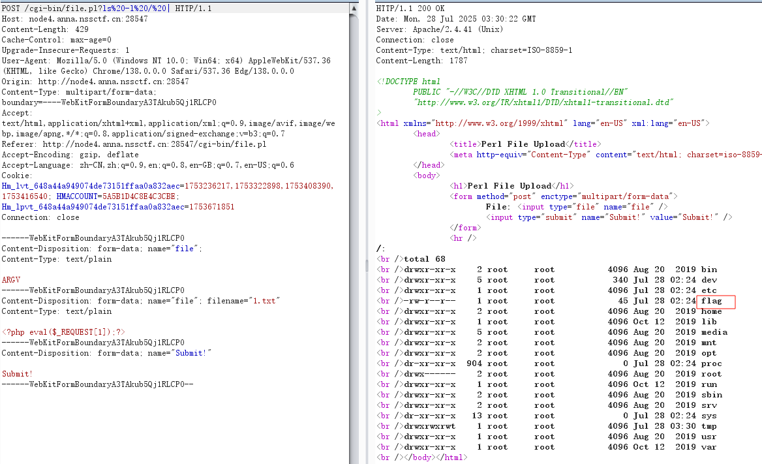Click the 'drwx------' permissions of the root directory
Viewport: 762px width, 464px height.
pos(430,374)
